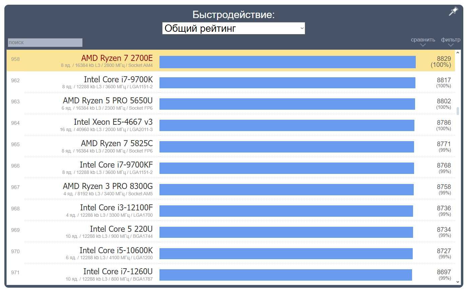
Task: Open Intel Core 5 220U entry
Action: pyautogui.click(x=121, y=229)
